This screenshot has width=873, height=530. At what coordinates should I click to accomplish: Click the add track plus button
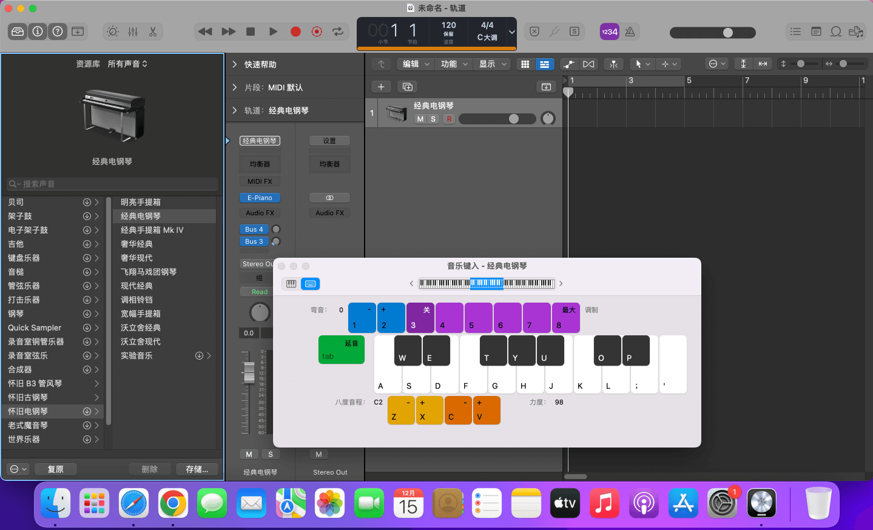[x=381, y=87]
